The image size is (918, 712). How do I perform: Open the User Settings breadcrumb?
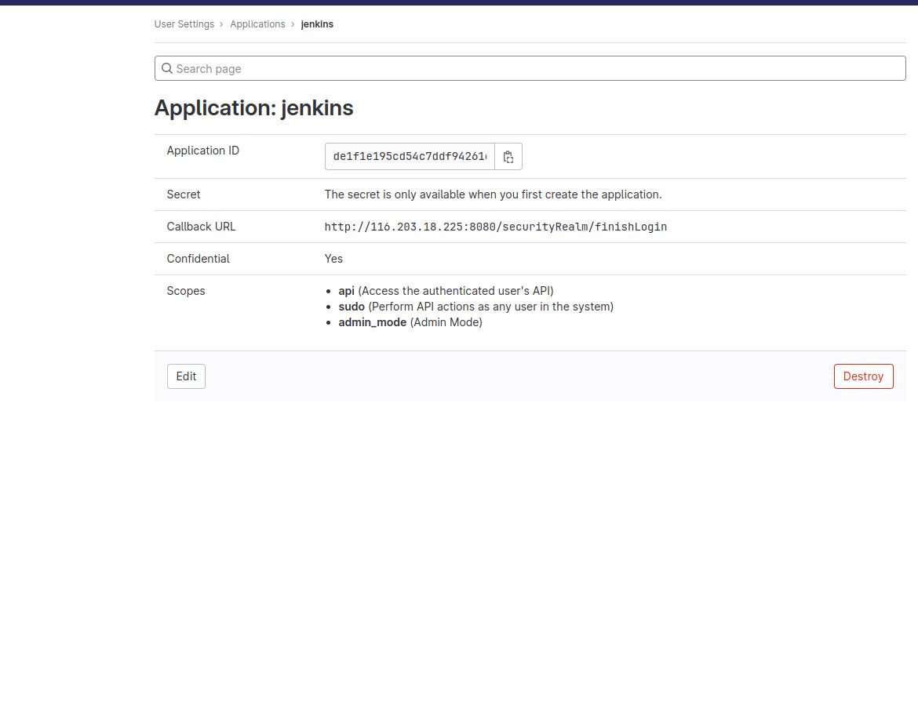click(184, 24)
